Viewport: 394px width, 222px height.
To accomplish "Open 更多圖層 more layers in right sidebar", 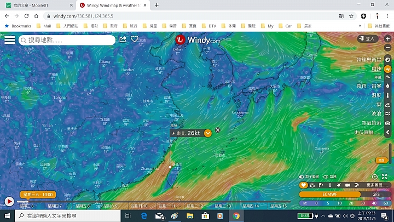I will [x=368, y=133].
